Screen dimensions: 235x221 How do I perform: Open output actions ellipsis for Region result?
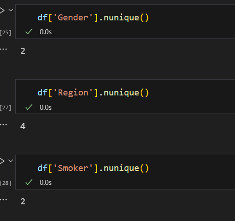pos(3,125)
